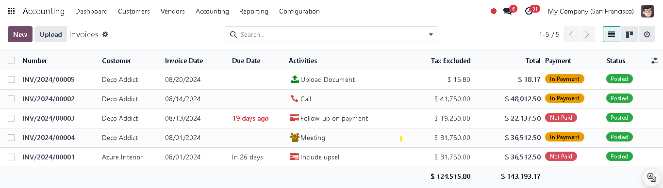Click the Call phone activity icon
Viewport: 663px width, 188px height.
pos(294,99)
